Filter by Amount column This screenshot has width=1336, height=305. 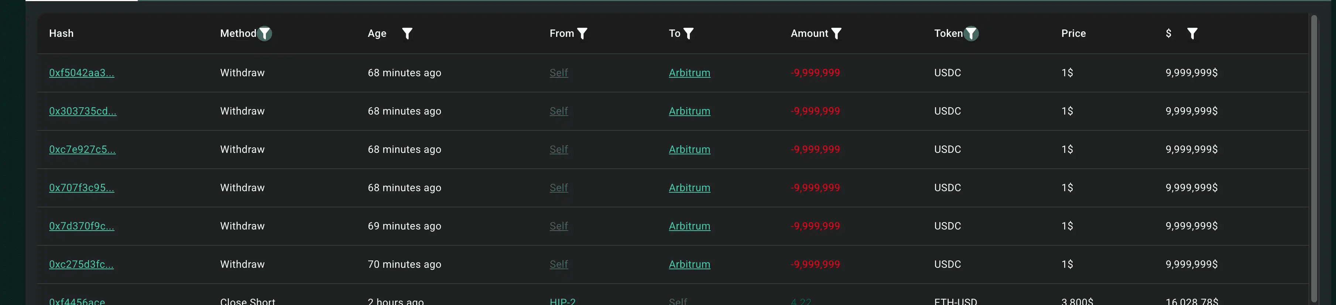836,34
